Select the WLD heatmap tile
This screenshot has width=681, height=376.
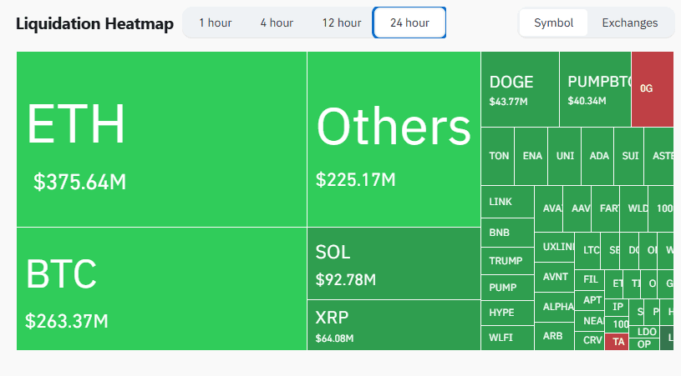point(634,208)
